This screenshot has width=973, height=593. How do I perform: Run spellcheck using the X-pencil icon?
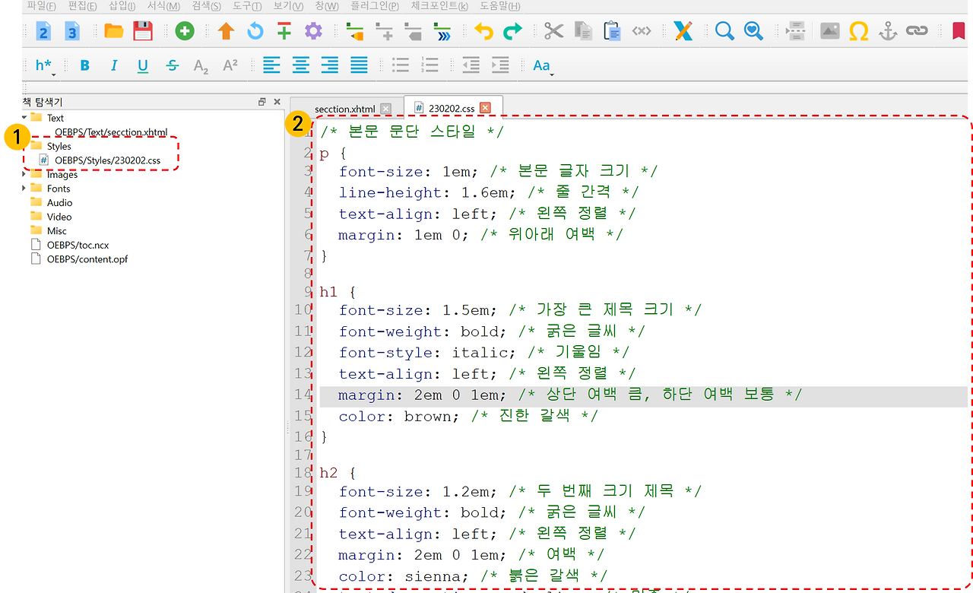(683, 32)
